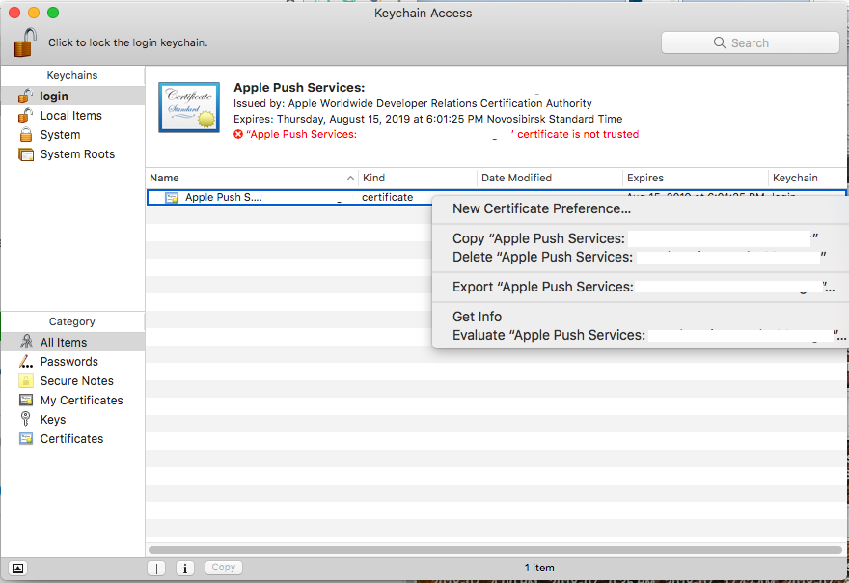Show the All Items category
Viewport: 849px width, 583px height.
point(72,343)
